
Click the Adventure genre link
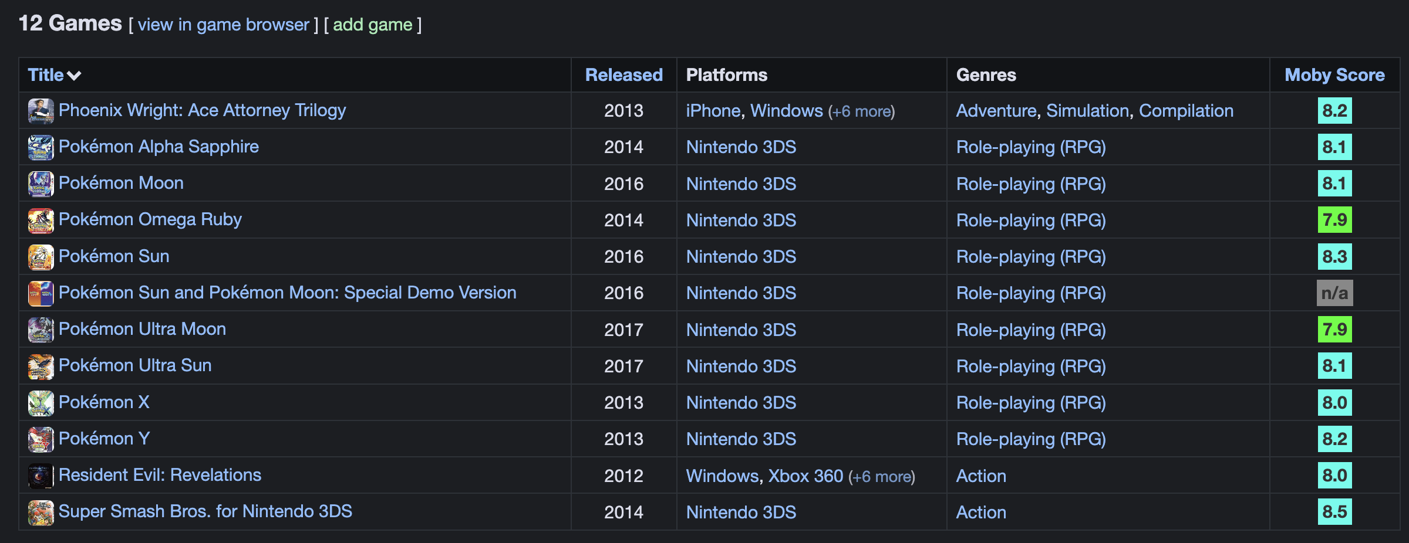[996, 111]
